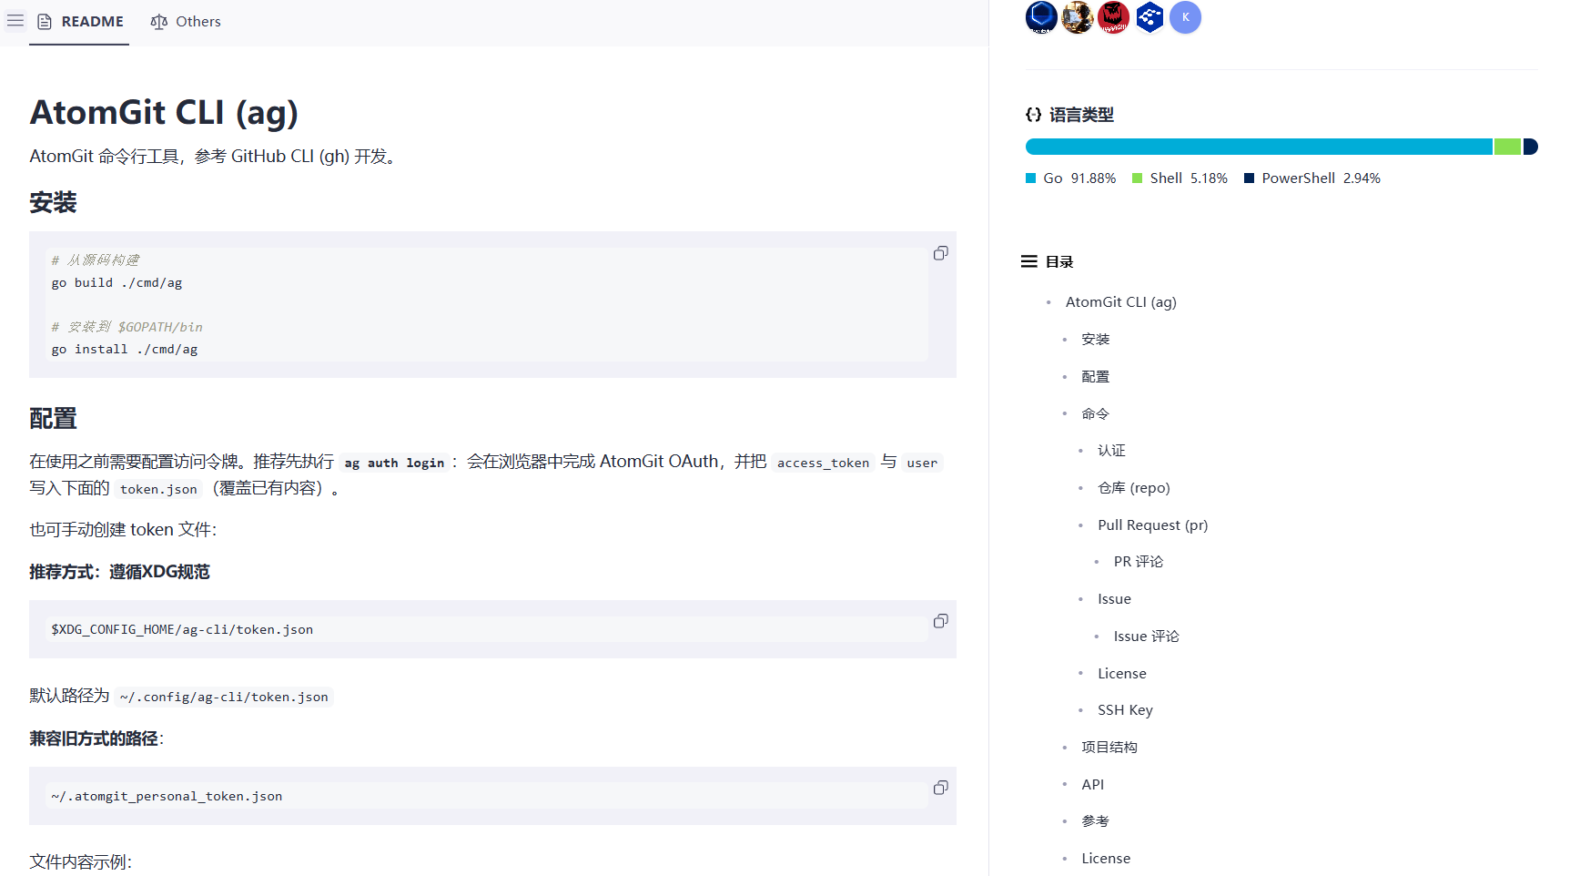Screen dimensions: 1580x876
Task: Jump to 认证 section in contents
Action: [x=1111, y=451]
